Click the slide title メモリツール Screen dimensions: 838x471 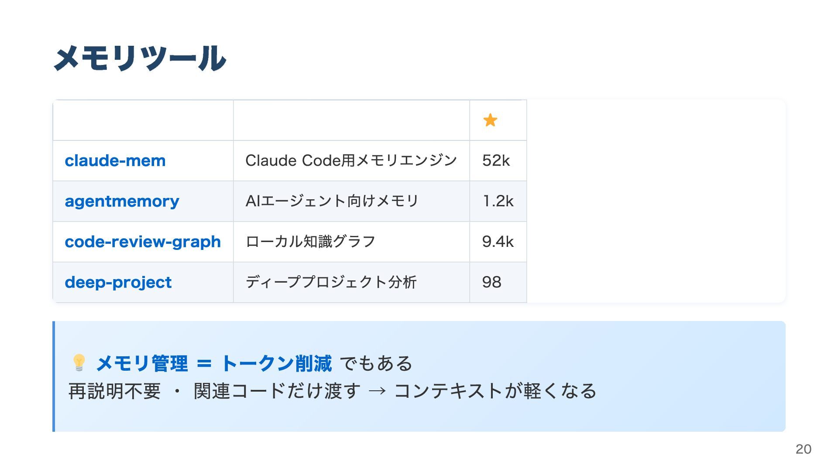(140, 58)
